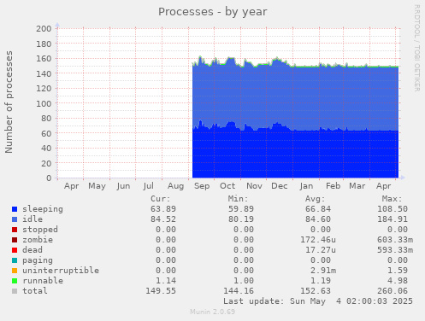Click the 'stopped' legend label

coord(40,230)
